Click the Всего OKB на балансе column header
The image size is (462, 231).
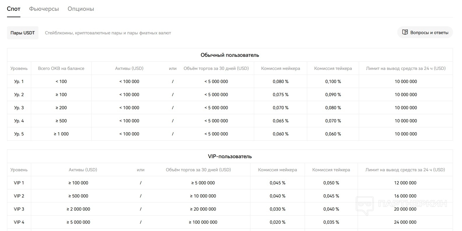61,68
